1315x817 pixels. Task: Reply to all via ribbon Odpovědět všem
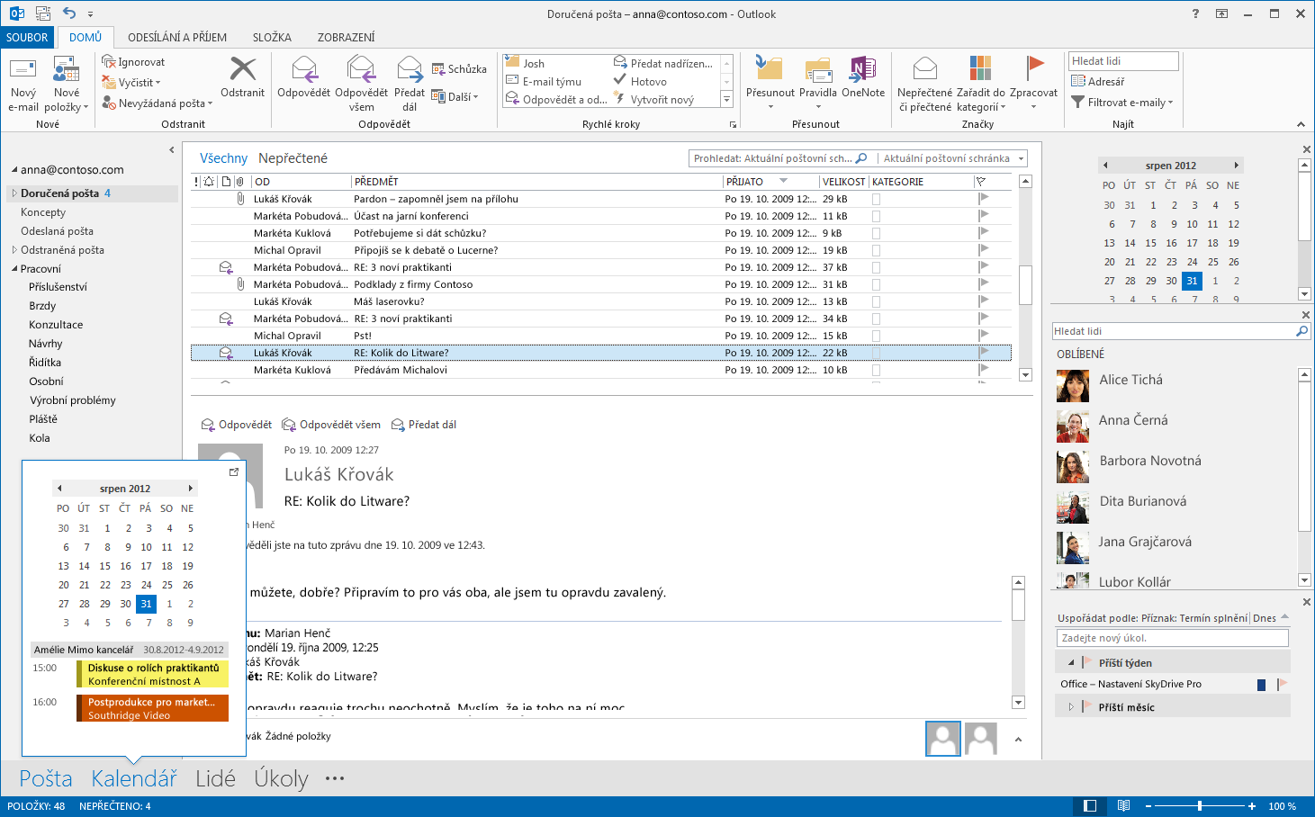[x=361, y=85]
